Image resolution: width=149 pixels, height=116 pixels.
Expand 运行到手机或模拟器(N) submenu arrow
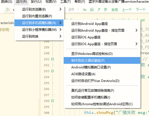[x=61, y=23]
